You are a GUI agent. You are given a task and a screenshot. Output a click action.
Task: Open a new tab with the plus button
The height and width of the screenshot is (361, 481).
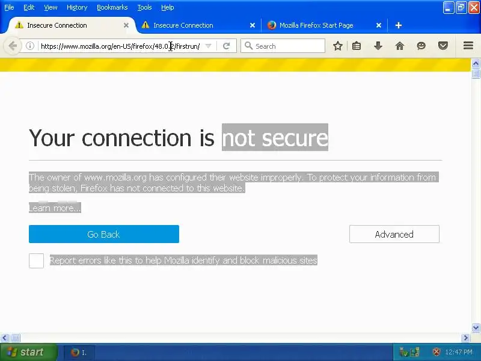399,25
